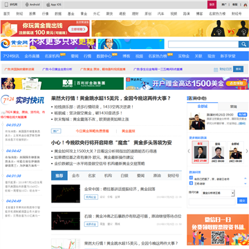Screen dimensions: 249x249
Task: Open 7*24快讯 in the blue menu bar
Action: (11, 56)
